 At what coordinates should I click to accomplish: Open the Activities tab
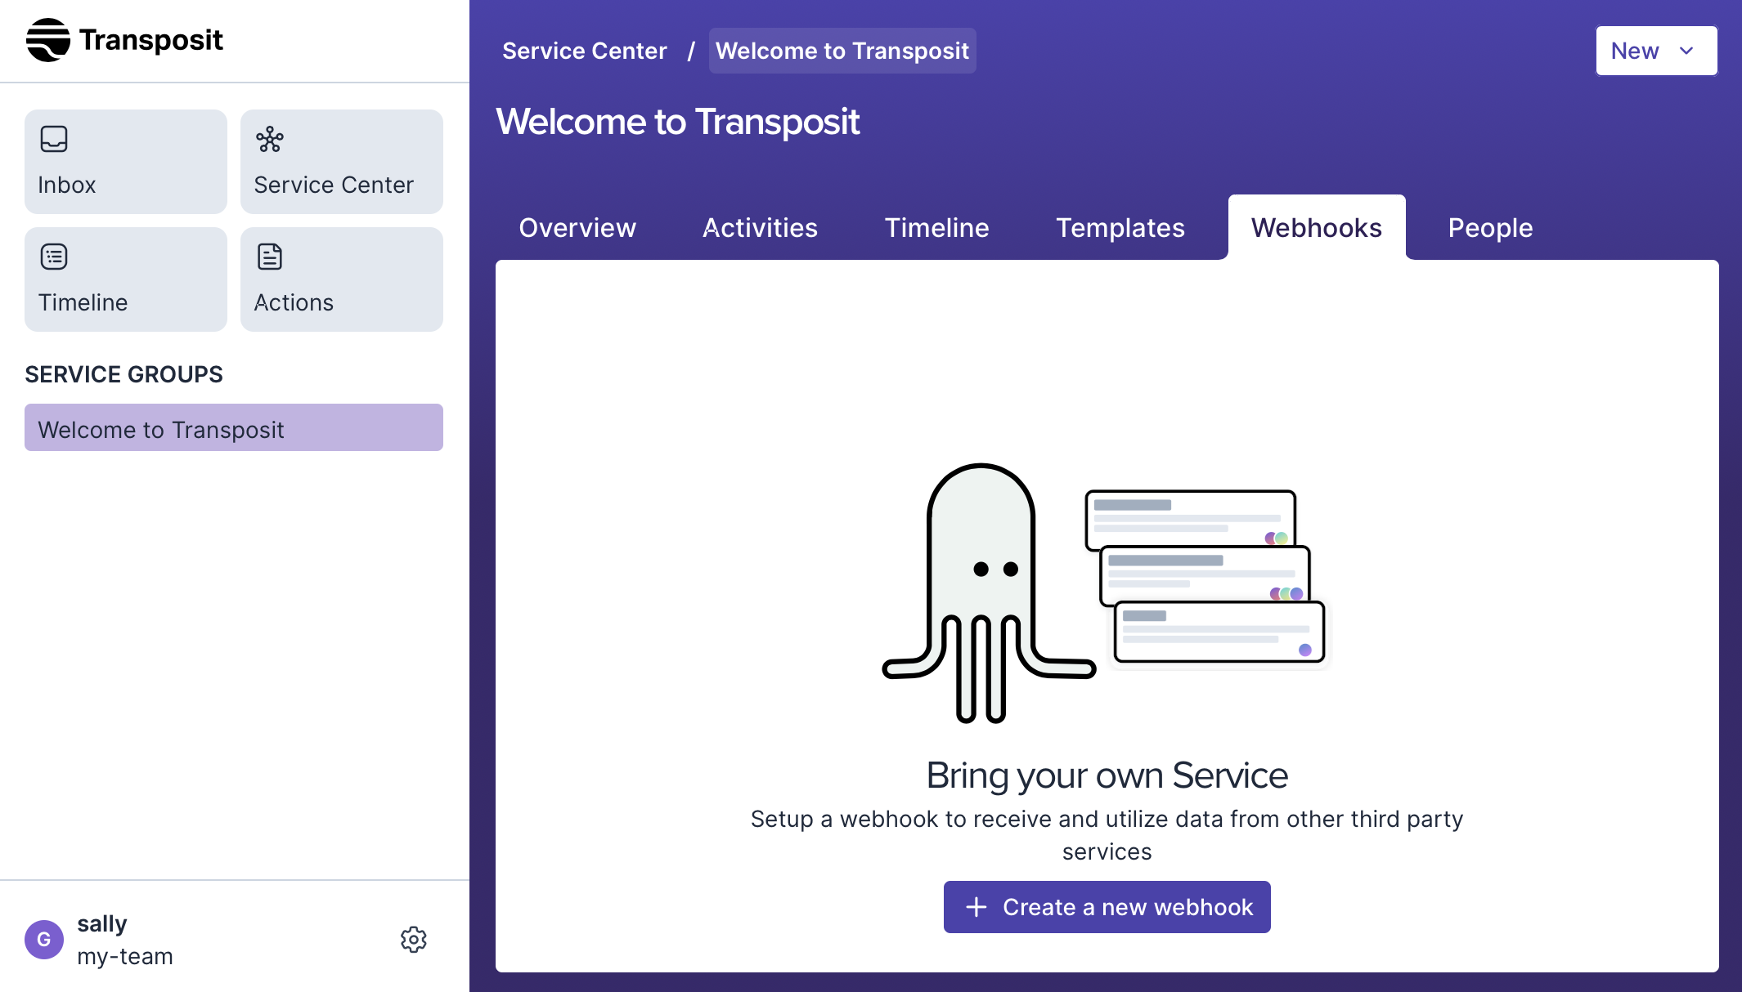(x=760, y=228)
